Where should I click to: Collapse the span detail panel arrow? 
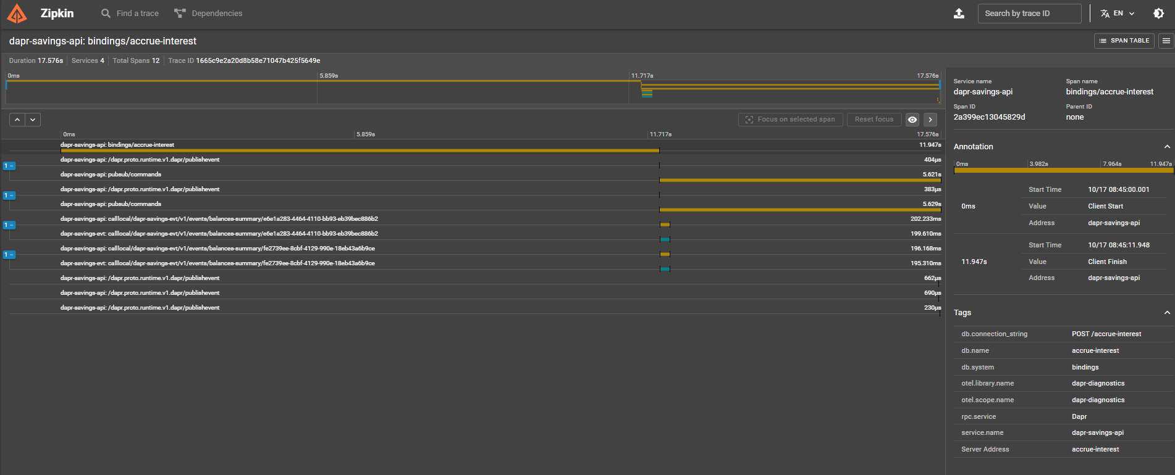tap(930, 120)
